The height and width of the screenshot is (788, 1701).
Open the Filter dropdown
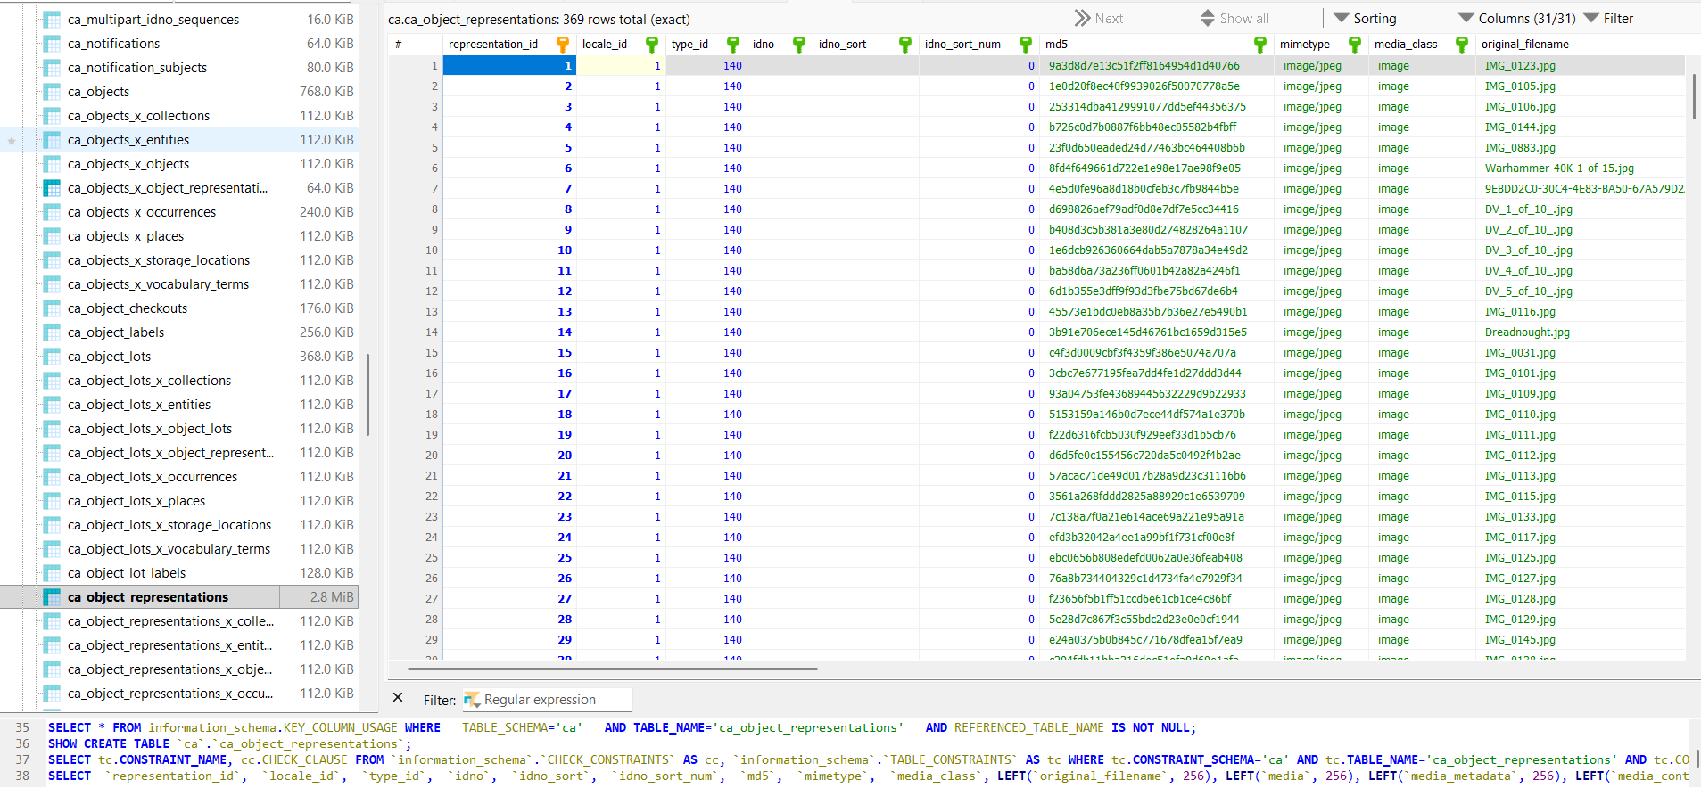pos(1608,19)
